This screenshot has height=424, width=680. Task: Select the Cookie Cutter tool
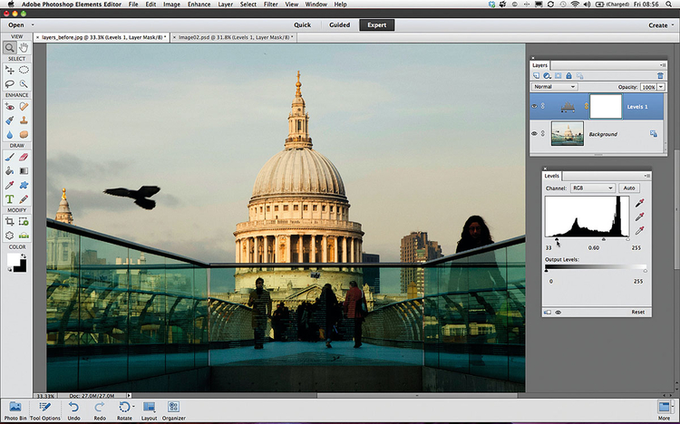pyautogui.click(x=10, y=236)
